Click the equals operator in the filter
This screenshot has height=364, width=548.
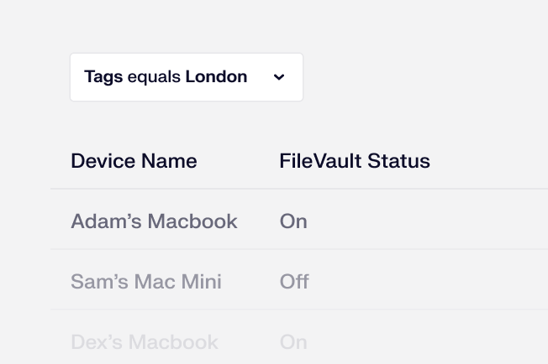(154, 77)
